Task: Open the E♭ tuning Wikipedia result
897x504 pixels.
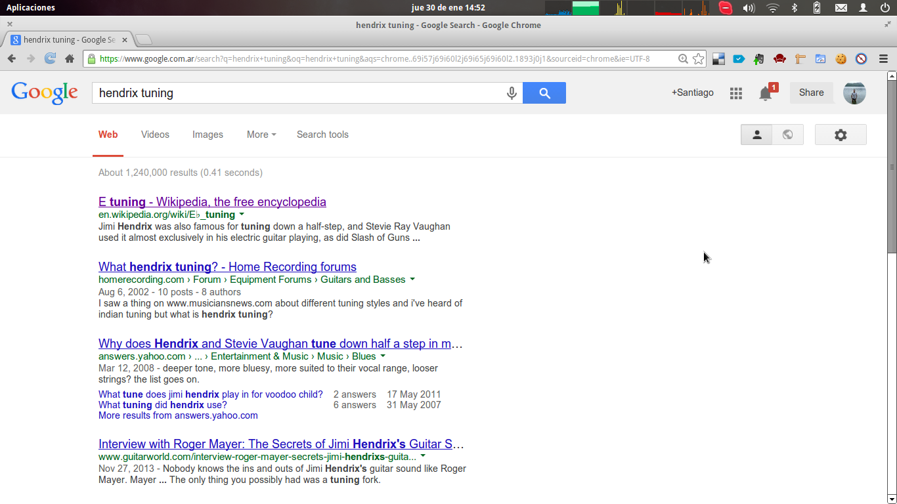Action: tap(212, 202)
